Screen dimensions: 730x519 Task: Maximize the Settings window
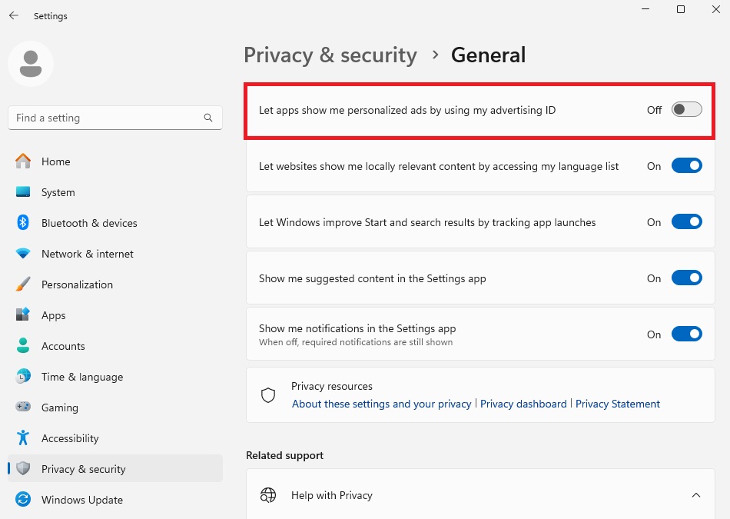(x=681, y=9)
